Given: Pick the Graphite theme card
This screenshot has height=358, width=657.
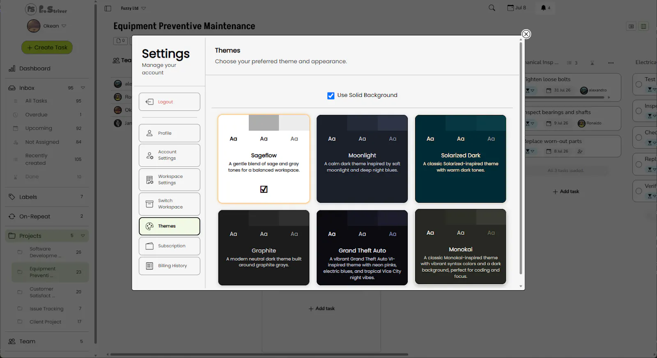Looking at the screenshot, I should [264, 248].
